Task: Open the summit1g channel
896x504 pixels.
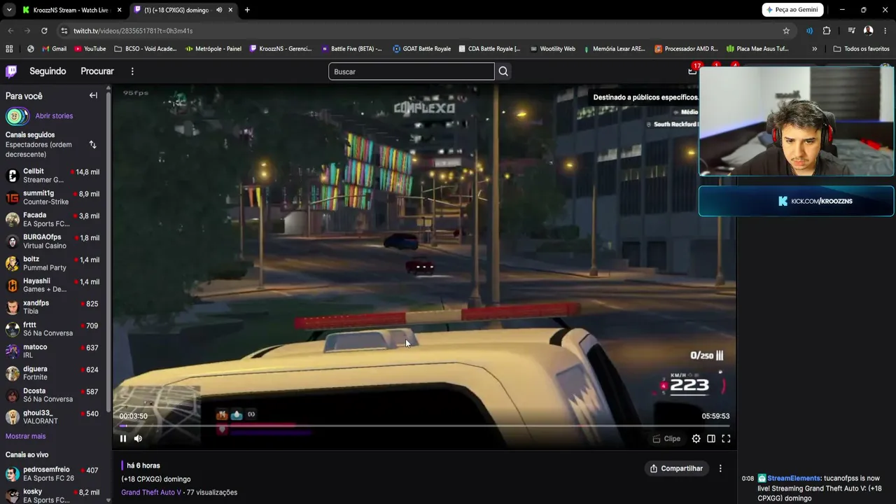Action: (x=54, y=197)
